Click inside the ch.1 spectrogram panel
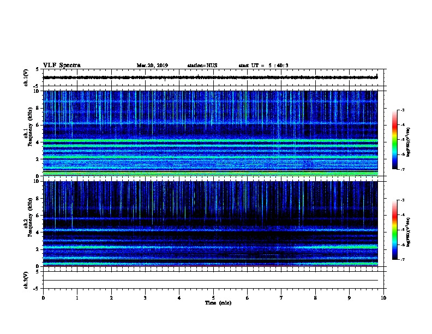The width and height of the screenshot is (432, 334). tap(210, 133)
